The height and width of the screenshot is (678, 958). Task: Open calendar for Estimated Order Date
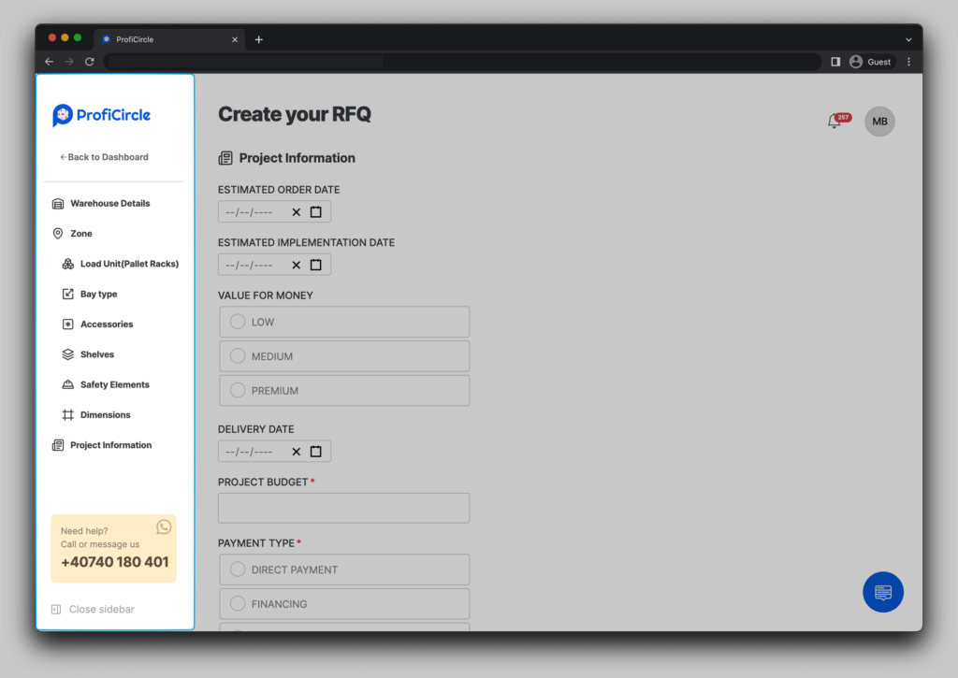pyautogui.click(x=316, y=212)
